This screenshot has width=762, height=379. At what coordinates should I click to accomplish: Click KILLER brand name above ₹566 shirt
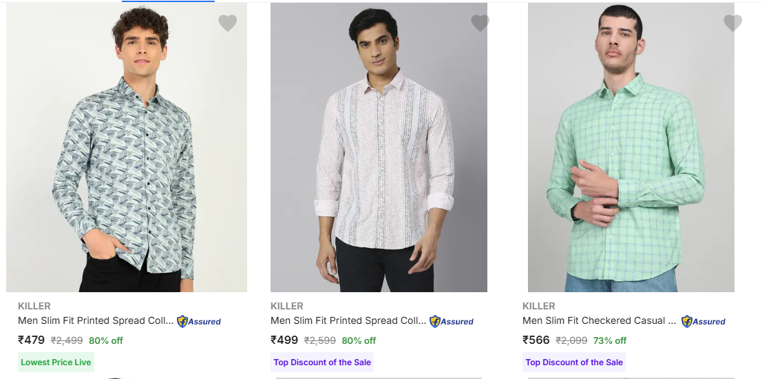click(x=539, y=306)
